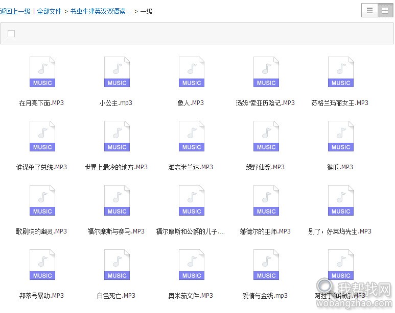Select music icon for 苏格兰玛丽女王.MP3
This screenshot has height=313, width=395.
(x=341, y=72)
